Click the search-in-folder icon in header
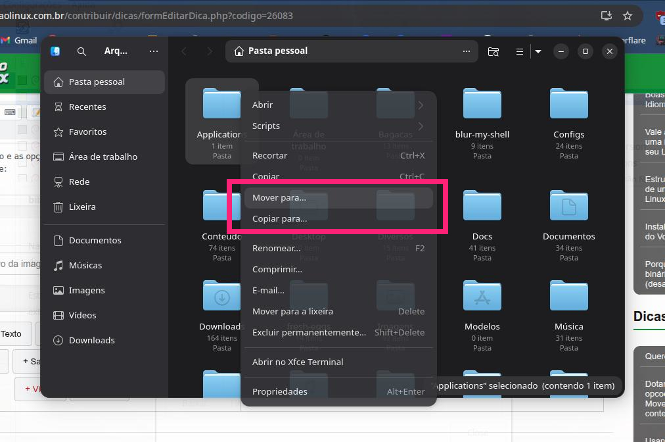Image resolution: width=665 pixels, height=442 pixels. pos(493,51)
